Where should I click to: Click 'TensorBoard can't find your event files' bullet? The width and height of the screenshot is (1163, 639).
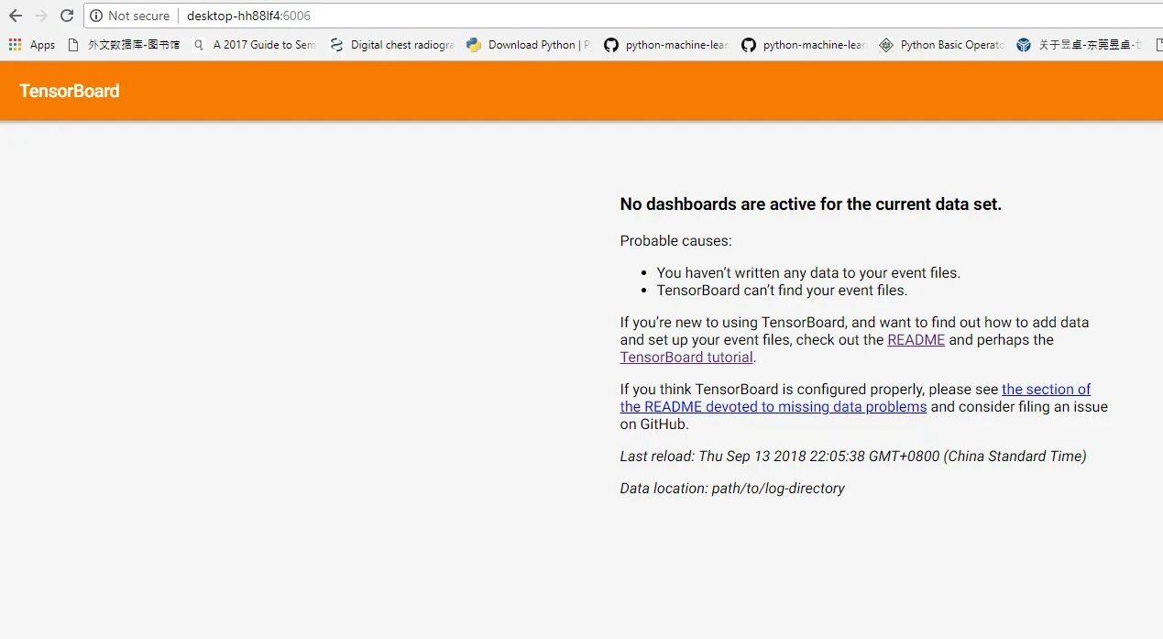782,290
